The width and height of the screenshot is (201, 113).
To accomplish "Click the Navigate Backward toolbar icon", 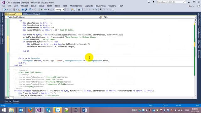I will pyautogui.click(x=5, y=10).
